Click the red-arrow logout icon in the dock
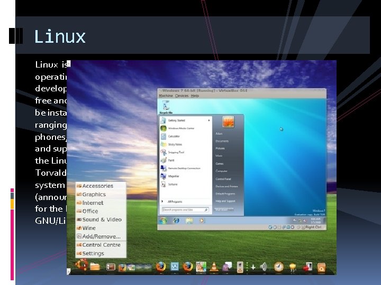This screenshot has height=285, width=381. tap(307, 267)
